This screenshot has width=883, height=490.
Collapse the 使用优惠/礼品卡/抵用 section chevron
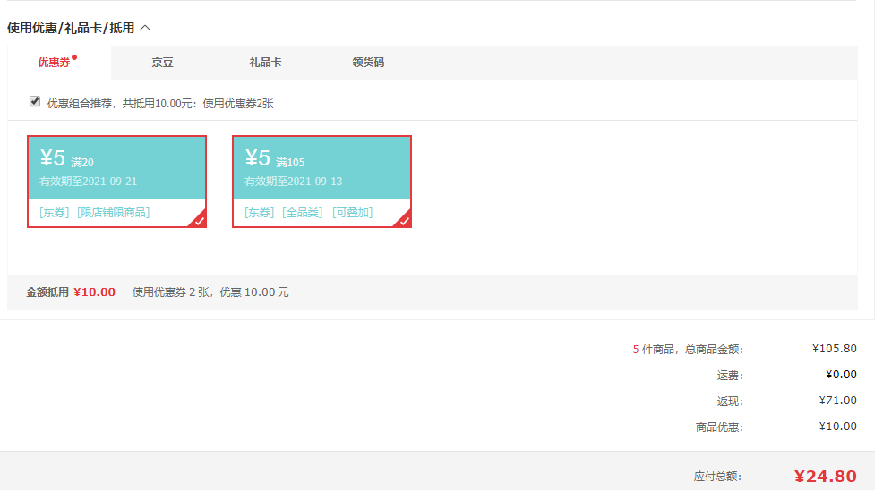[x=145, y=28]
